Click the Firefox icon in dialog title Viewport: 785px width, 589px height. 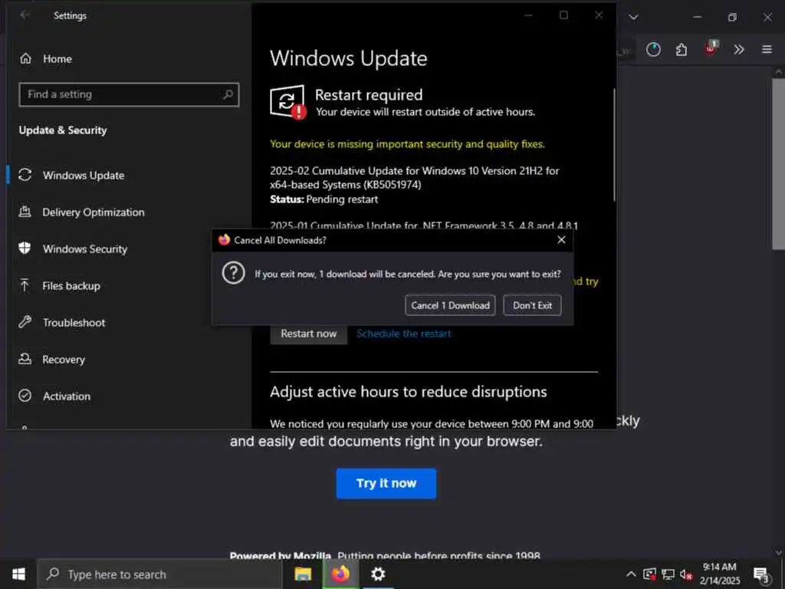click(224, 240)
